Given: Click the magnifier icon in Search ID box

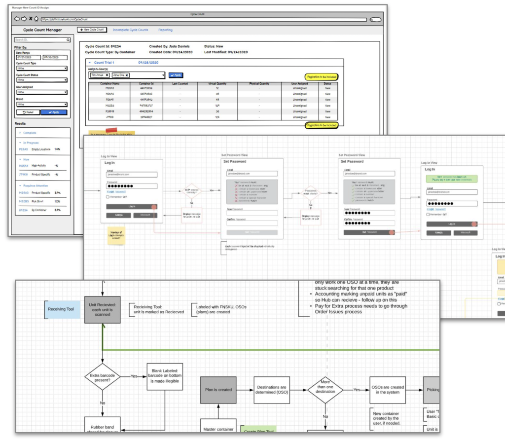Looking at the screenshot, I should pyautogui.click(x=69, y=40).
